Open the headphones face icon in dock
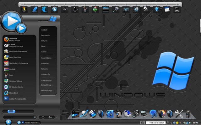Viewport: 201px width, 125px height. pos(110,114)
